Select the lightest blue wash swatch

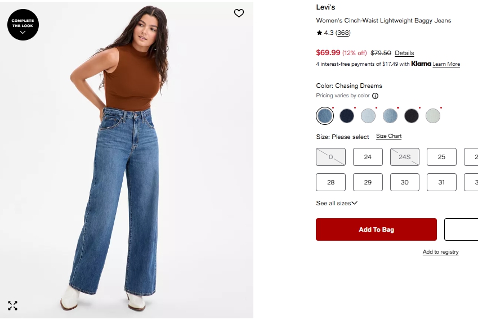coord(368,116)
